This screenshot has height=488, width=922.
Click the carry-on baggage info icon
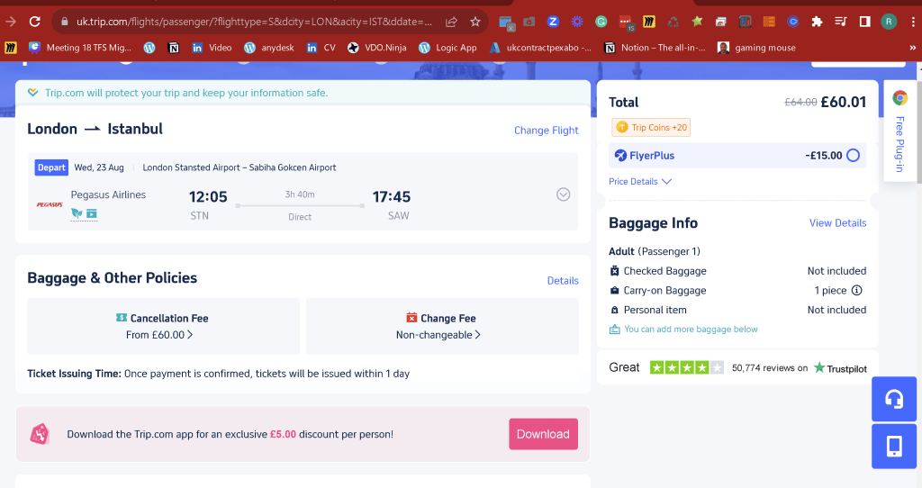point(857,291)
